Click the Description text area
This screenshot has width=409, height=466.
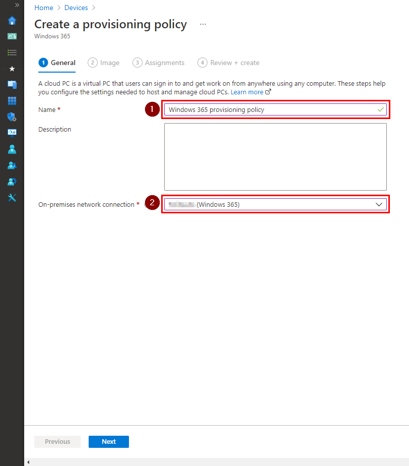[x=276, y=157]
